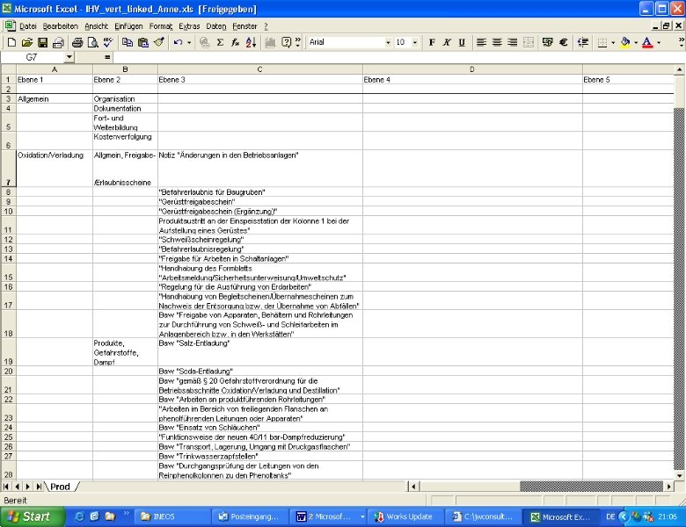
Task: Apply the border style button
Action: pos(602,42)
